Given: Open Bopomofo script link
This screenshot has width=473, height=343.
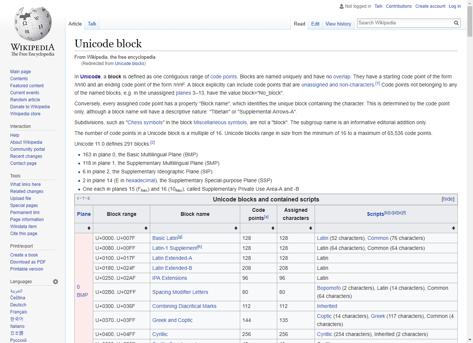Looking at the screenshot, I should coord(329,288).
